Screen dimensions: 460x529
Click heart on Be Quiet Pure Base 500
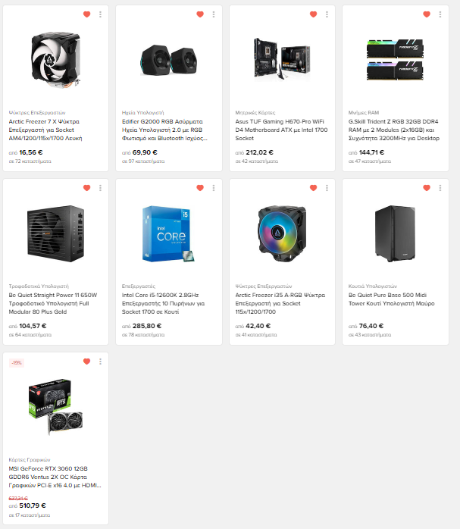pos(427,188)
